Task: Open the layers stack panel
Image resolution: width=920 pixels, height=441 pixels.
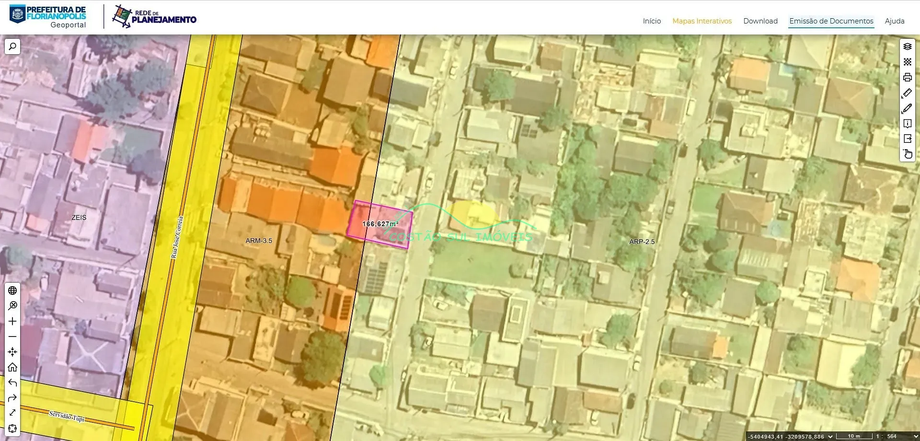Action: pyautogui.click(x=907, y=46)
